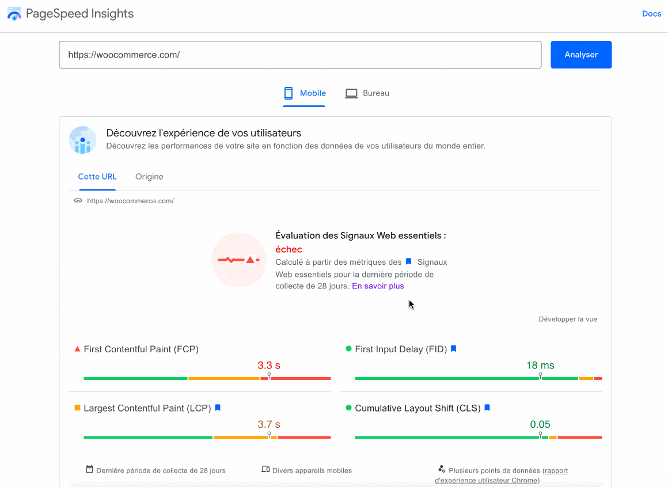Click the 3.7 s LCP value
This screenshot has width=668, height=487.
coord(269,424)
